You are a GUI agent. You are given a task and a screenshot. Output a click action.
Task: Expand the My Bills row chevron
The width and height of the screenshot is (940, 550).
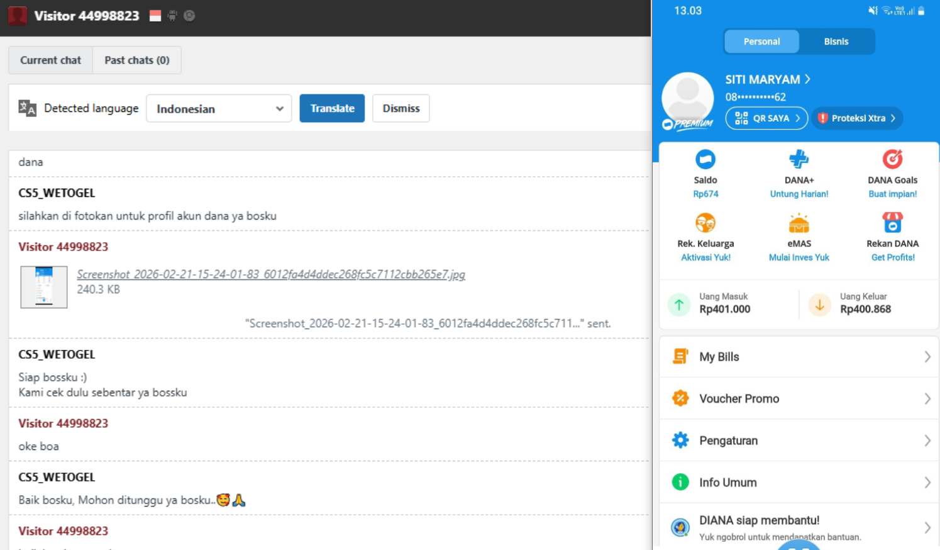(x=927, y=357)
